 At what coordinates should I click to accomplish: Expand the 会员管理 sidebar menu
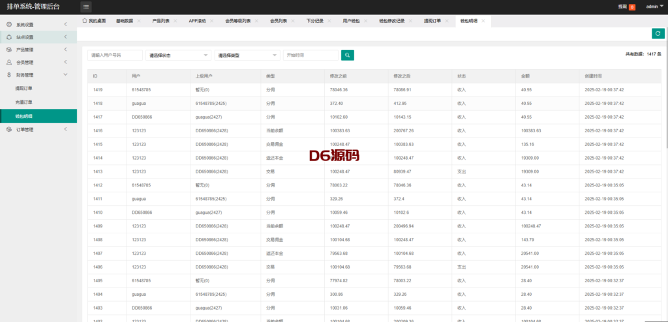point(65,62)
